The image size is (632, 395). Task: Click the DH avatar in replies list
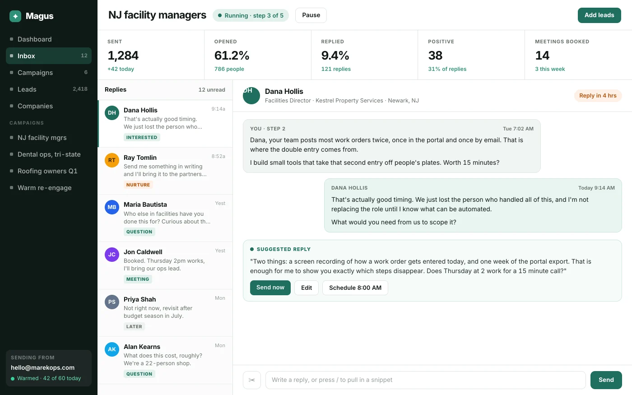click(112, 113)
